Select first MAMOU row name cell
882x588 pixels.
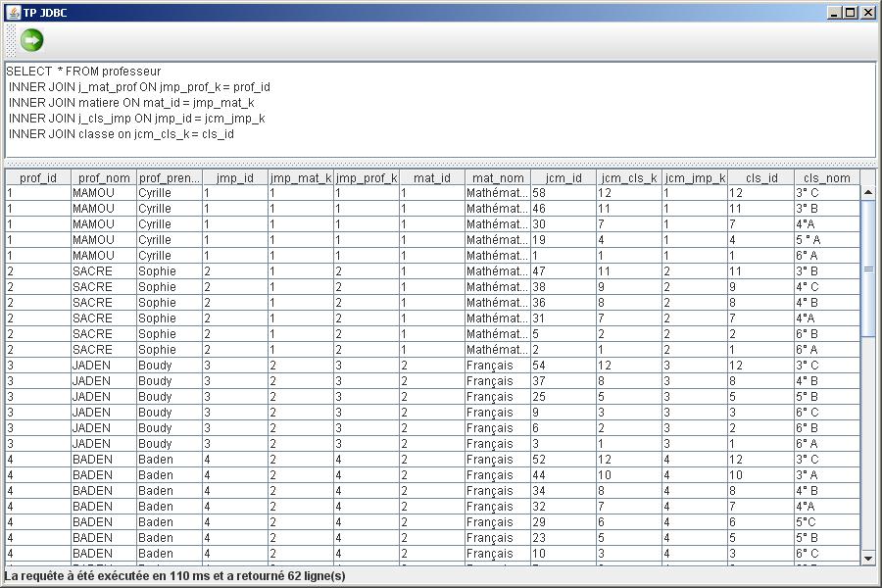click(x=103, y=193)
